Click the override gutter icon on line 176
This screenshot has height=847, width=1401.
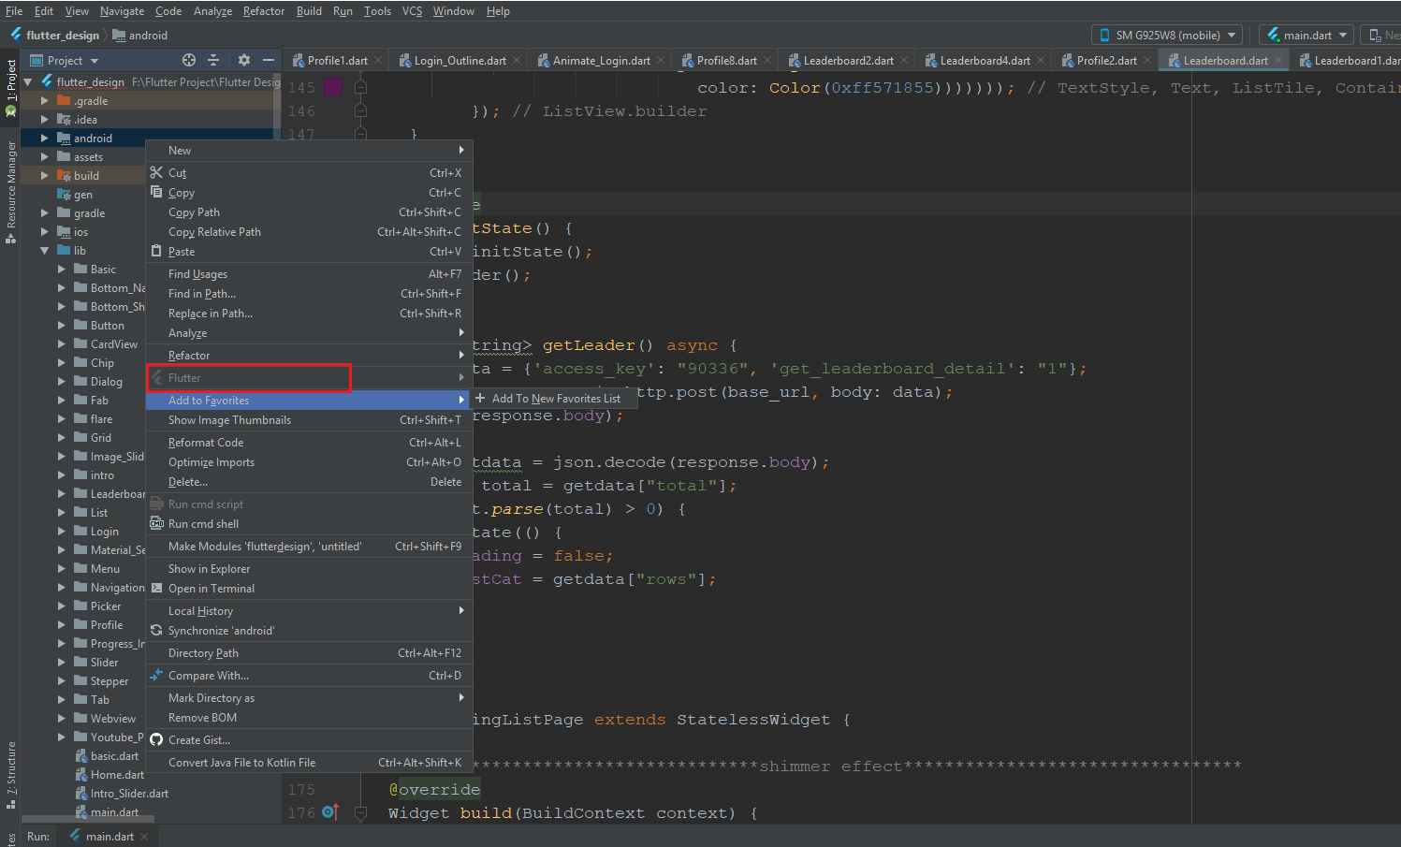tap(329, 812)
